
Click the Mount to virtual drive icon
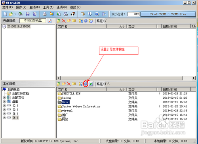[66, 14]
